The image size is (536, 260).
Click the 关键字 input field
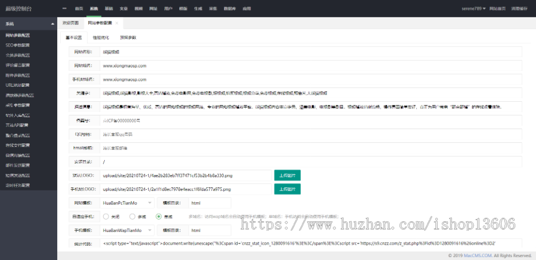(311, 93)
